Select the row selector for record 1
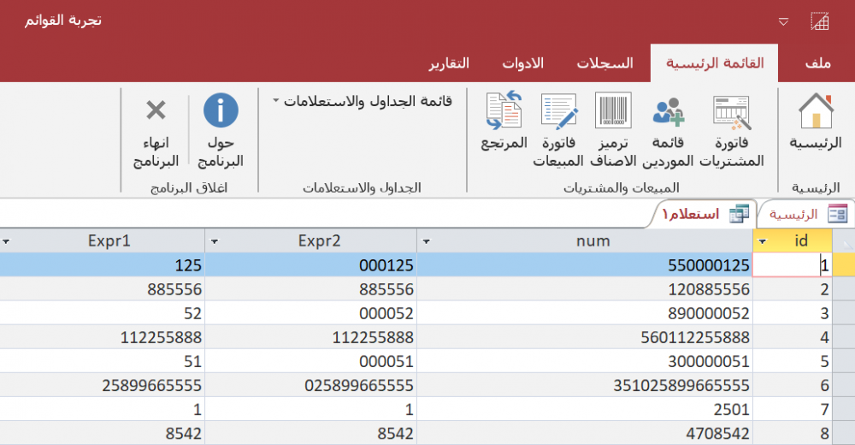The height and width of the screenshot is (445, 855). tap(843, 265)
